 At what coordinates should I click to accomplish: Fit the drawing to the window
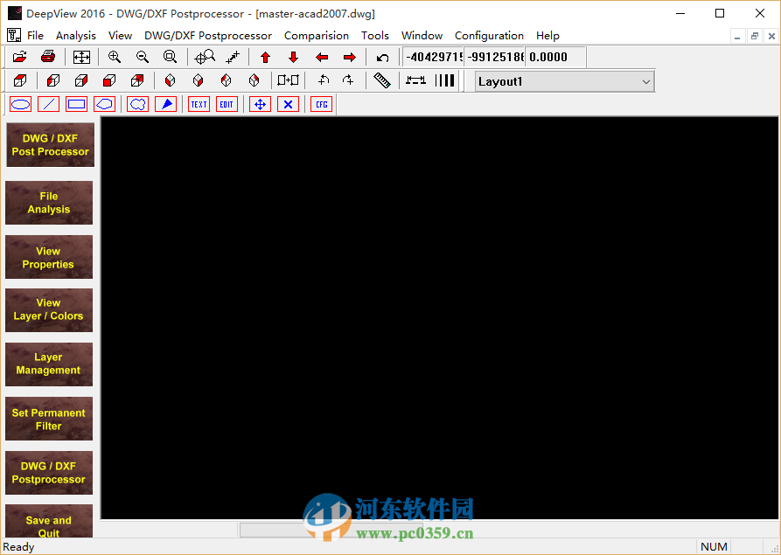[x=81, y=57]
